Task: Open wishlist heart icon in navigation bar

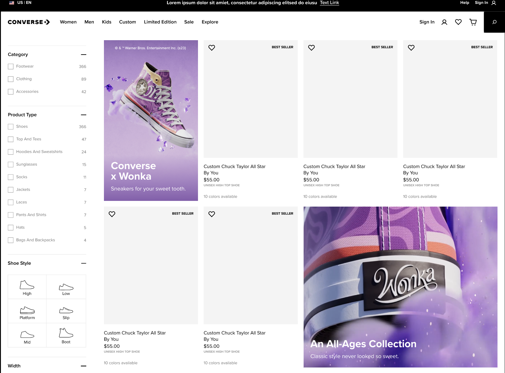Action: (x=458, y=22)
